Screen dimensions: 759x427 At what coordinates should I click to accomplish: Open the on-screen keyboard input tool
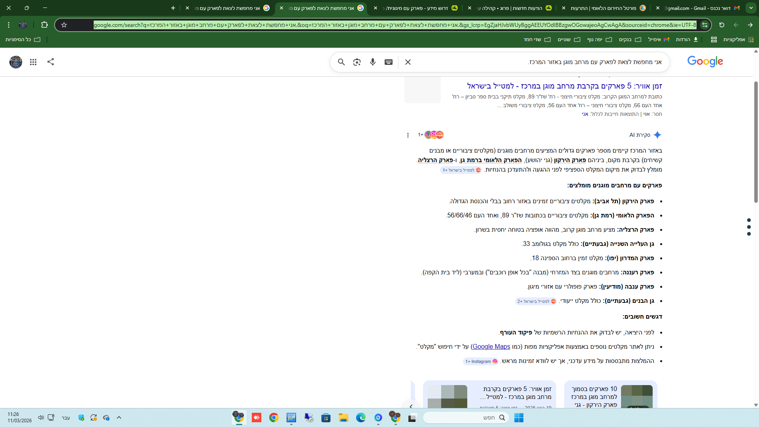pyautogui.click(x=389, y=62)
